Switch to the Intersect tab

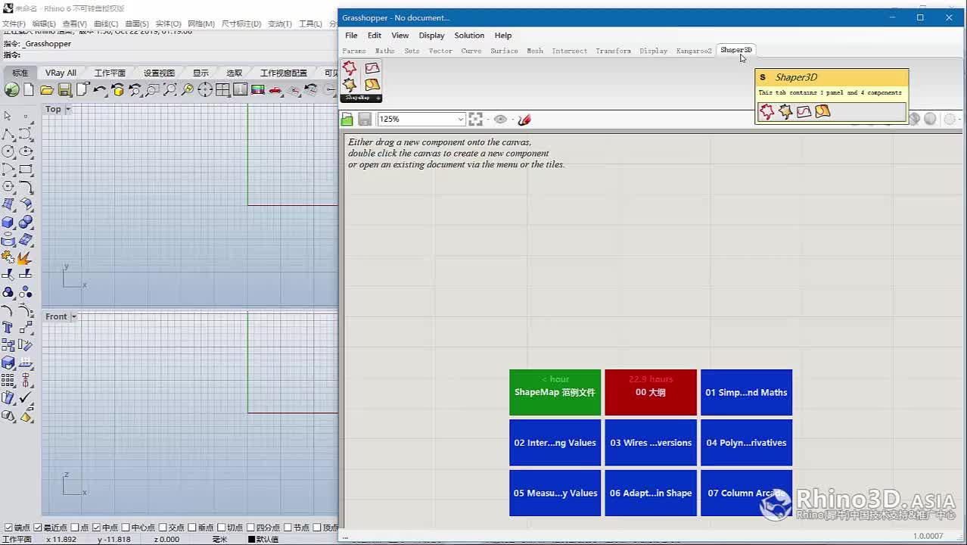pos(570,51)
